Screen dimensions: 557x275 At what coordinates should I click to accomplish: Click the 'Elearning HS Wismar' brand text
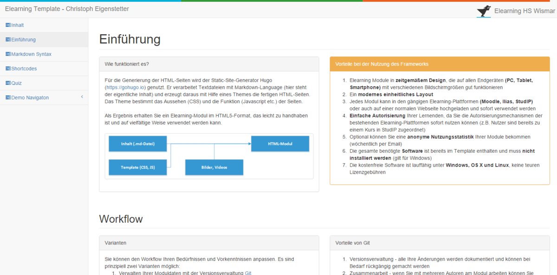click(525, 10)
